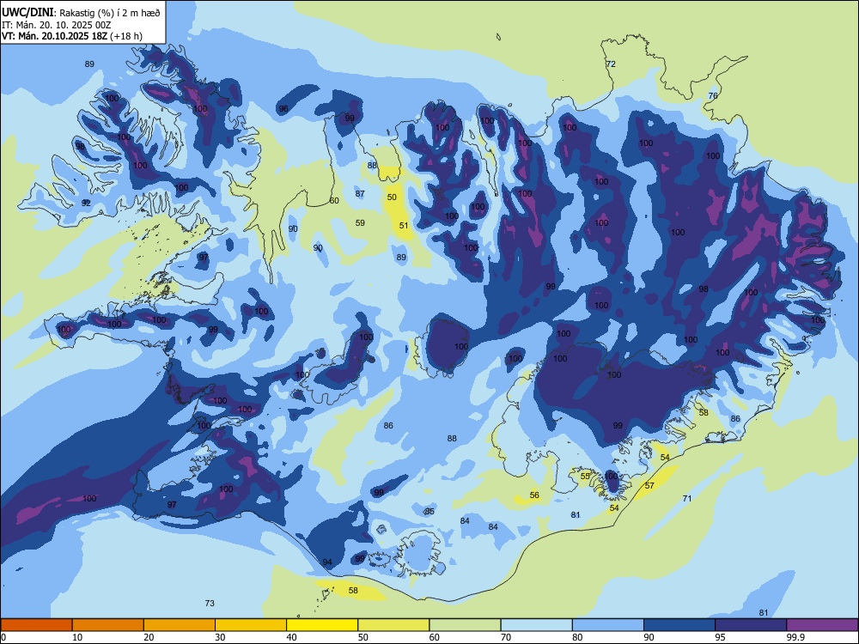Screen dimensions: 859x644
Task: Click the 10–20% orange legend swatch
Action: (108, 625)
